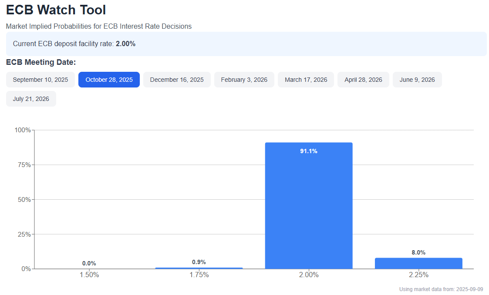The height and width of the screenshot is (295, 489).
Task: Click the thin 0.9% bar at 1.75%
Action: [x=199, y=268]
